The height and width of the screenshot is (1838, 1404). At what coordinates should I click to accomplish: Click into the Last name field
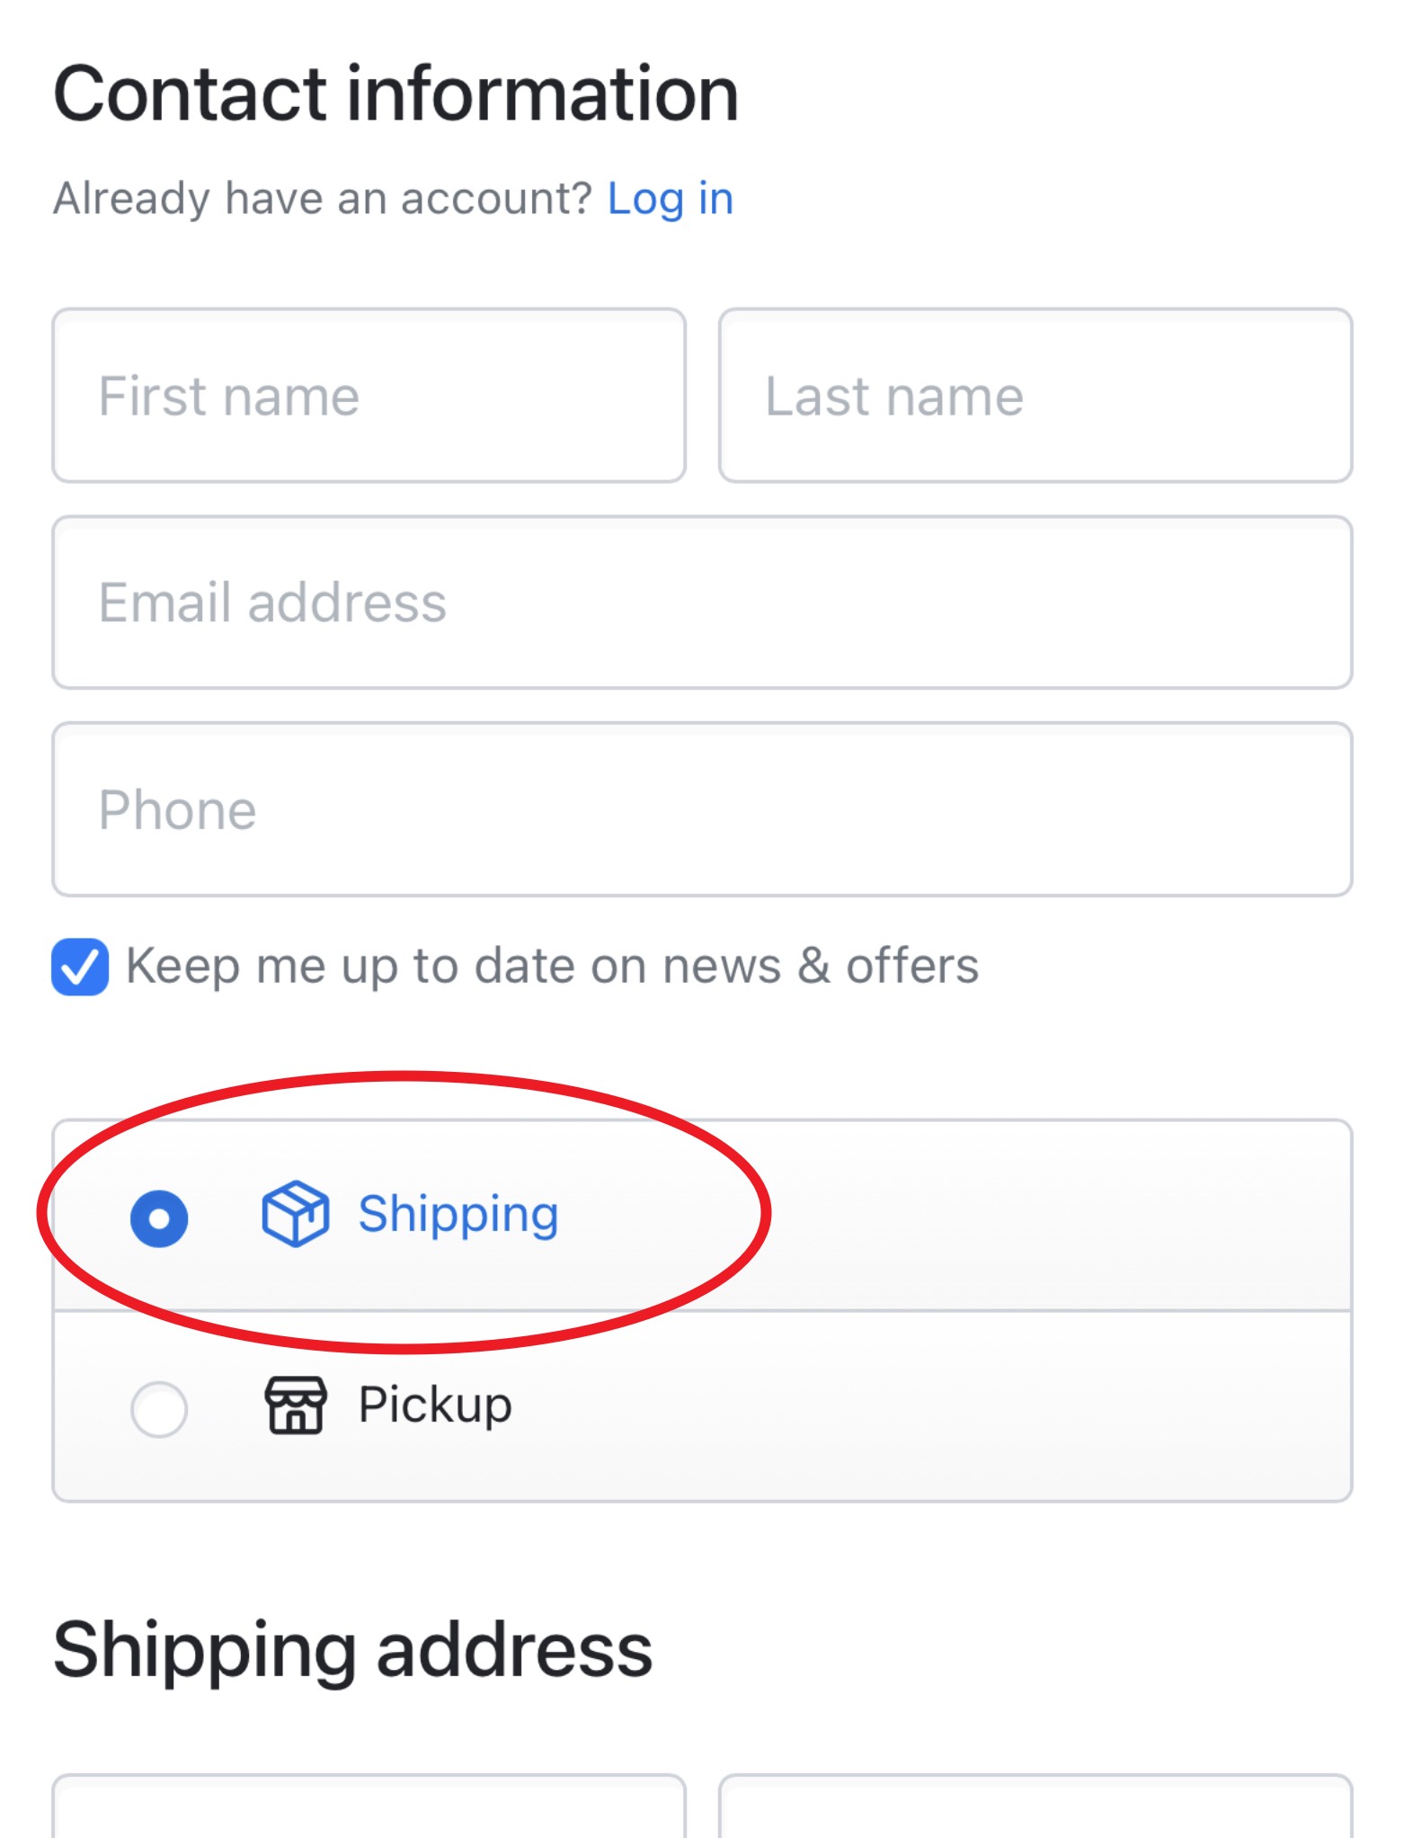1035,396
